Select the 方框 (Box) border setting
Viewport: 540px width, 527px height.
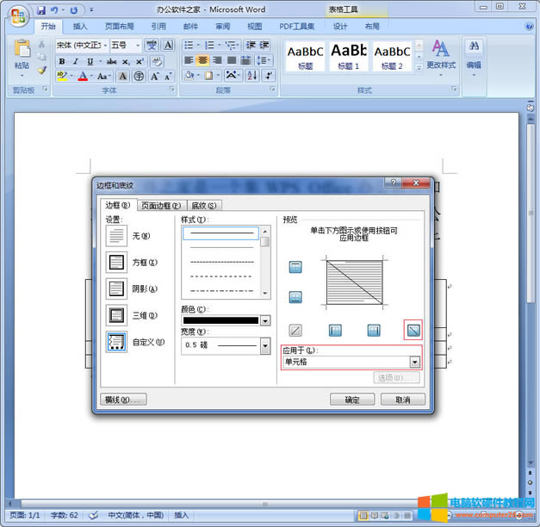click(116, 262)
